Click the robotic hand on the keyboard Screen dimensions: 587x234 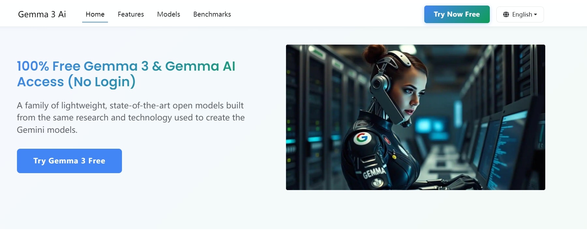463,182
